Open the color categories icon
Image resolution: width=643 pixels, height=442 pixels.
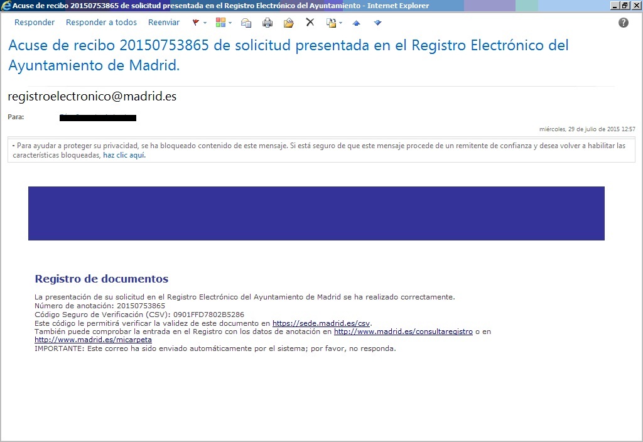pyautogui.click(x=220, y=23)
